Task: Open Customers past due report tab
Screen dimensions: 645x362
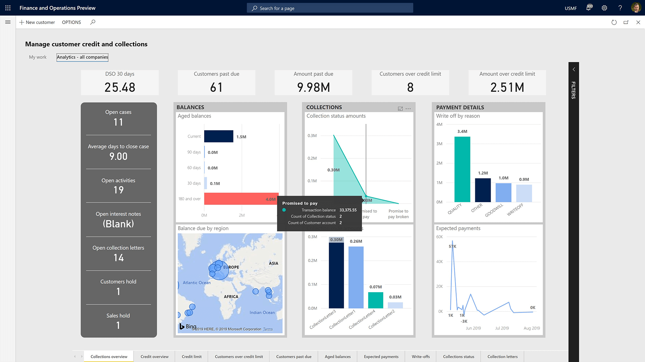Action: click(x=294, y=356)
